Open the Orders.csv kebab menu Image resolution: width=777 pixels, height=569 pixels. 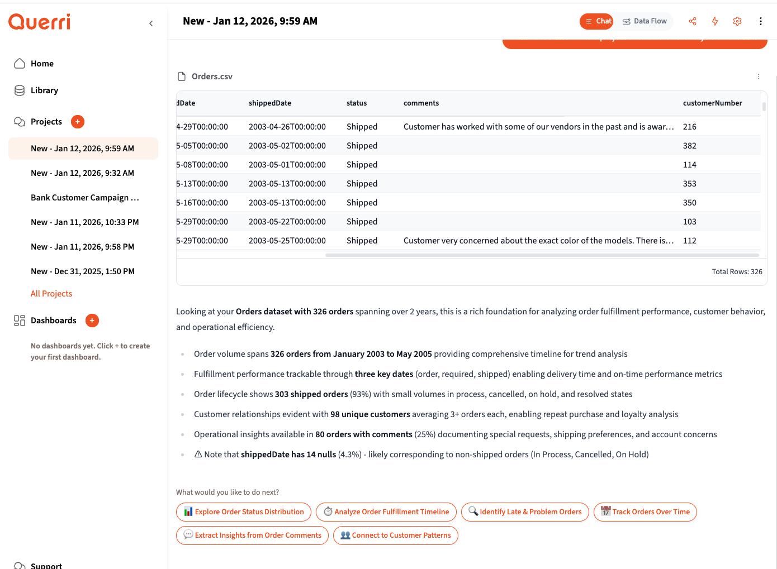coord(759,76)
